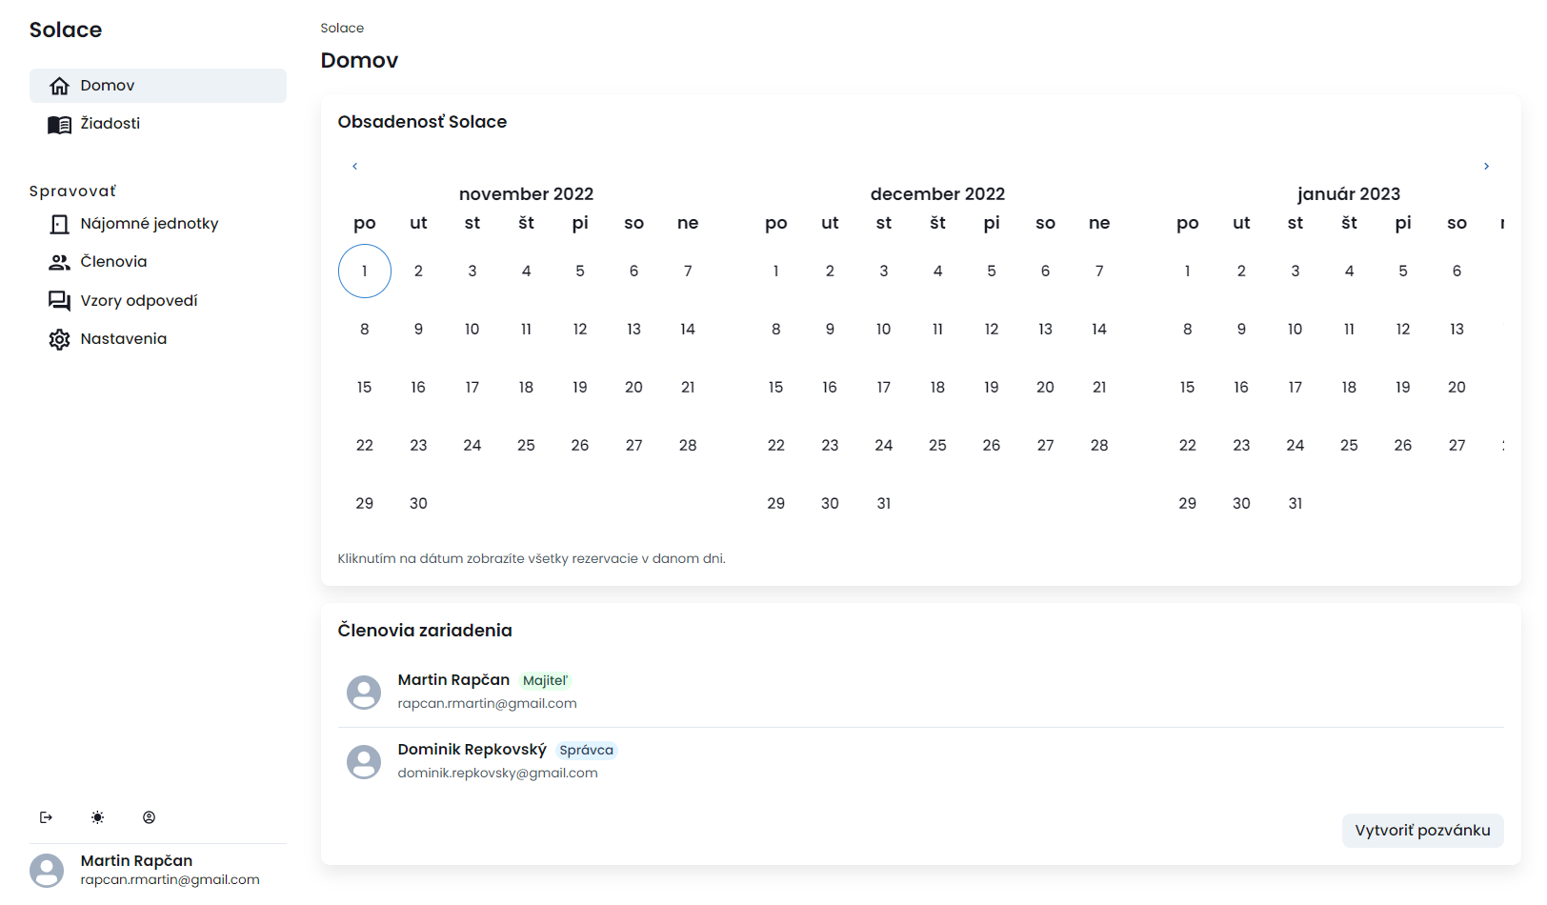Click the Solace breadcrumb link

342,28
